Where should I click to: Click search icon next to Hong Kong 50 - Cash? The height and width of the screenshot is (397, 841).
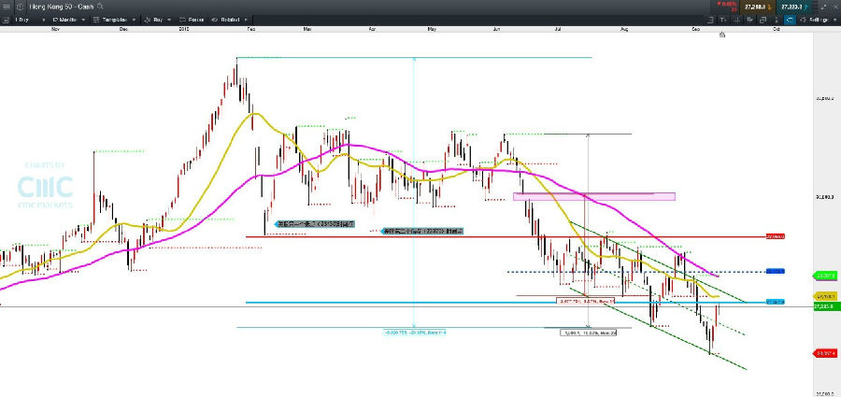pyautogui.click(x=100, y=7)
